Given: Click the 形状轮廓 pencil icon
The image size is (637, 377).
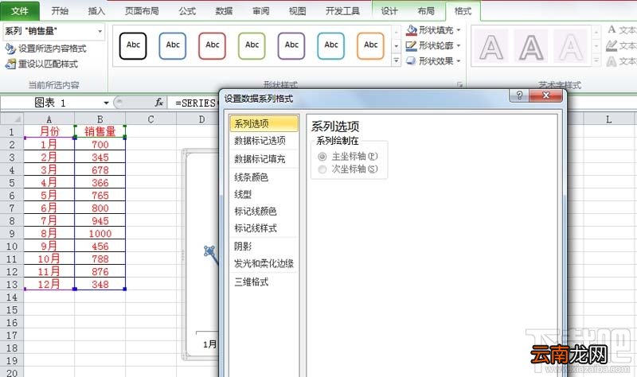Looking at the screenshot, I should click(x=411, y=45).
